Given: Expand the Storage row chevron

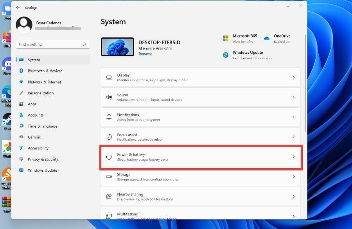Looking at the screenshot, I should click(294, 176).
